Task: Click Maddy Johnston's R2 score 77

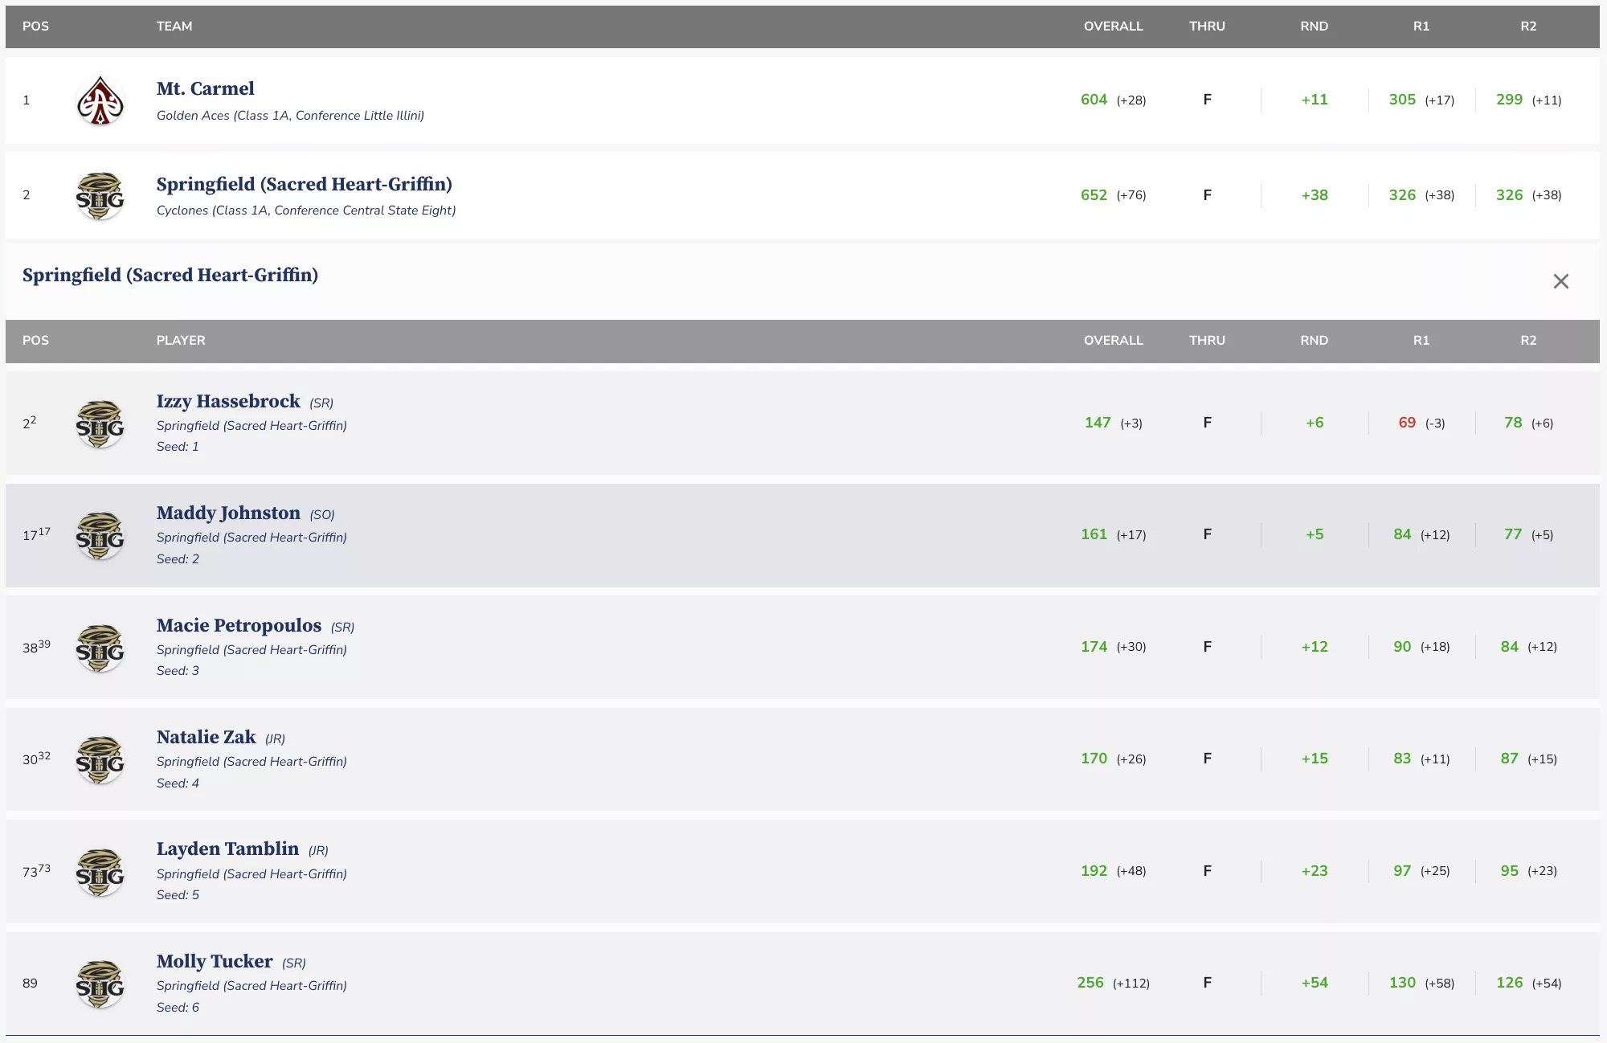Action: click(1513, 534)
